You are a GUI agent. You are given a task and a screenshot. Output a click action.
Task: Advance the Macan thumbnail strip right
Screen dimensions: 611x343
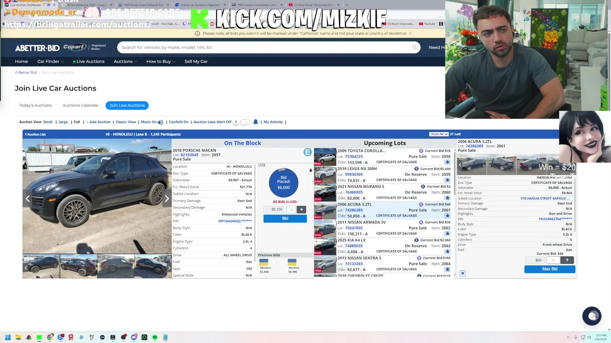[169, 268]
